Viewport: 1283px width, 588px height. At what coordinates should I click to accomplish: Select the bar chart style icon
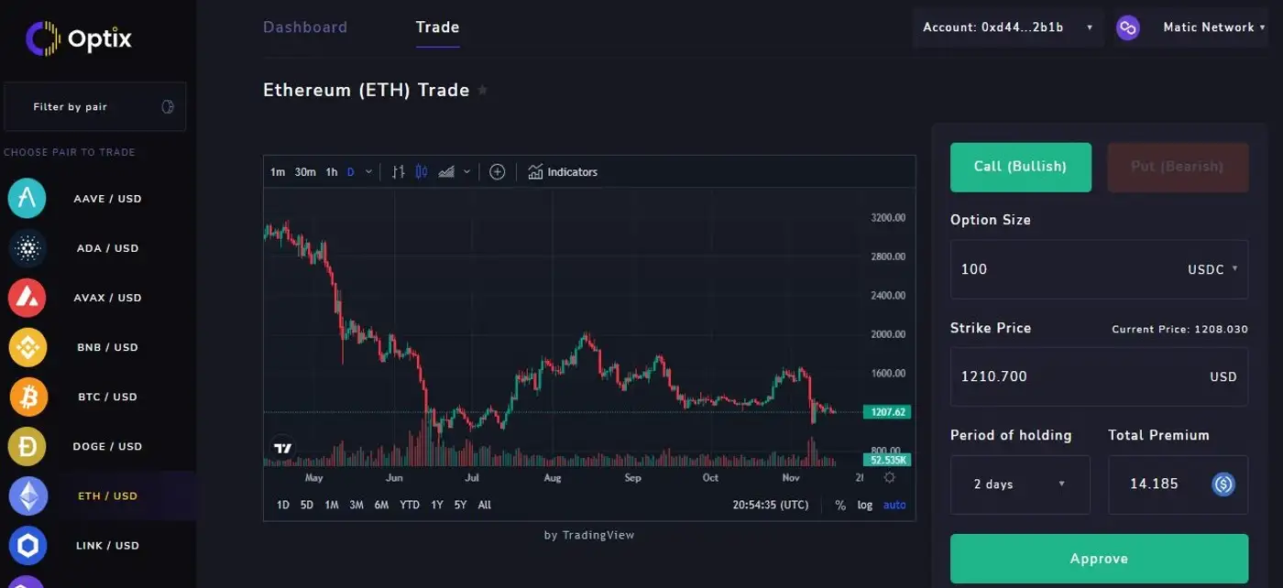(x=398, y=172)
